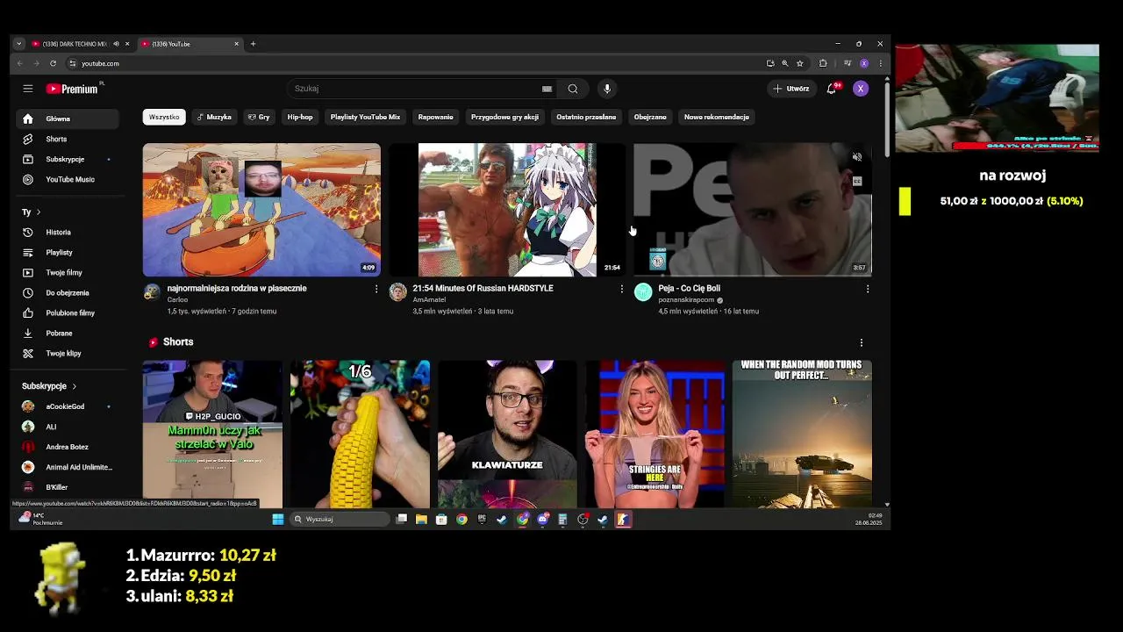The image size is (1123, 632).
Task: Open the Shorts sidebar entry
Action: click(x=68, y=139)
